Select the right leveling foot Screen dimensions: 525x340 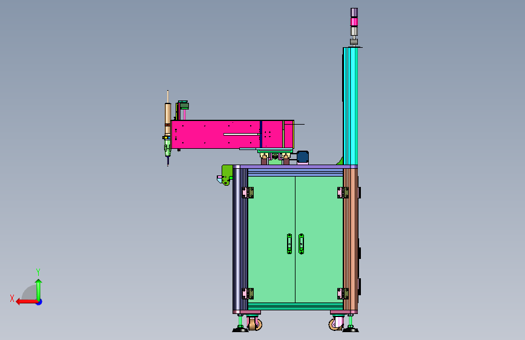(x=351, y=323)
